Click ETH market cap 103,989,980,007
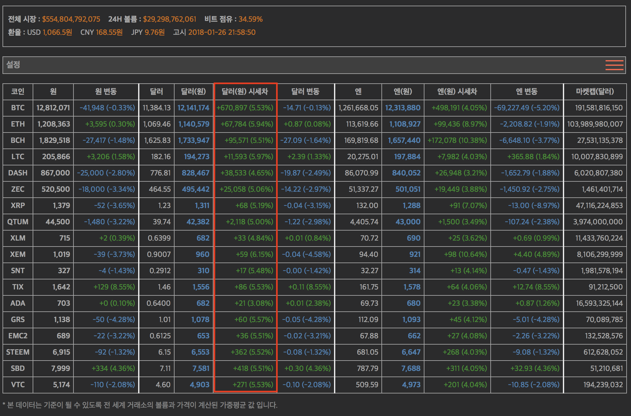The width and height of the screenshot is (631, 416). tap(595, 124)
